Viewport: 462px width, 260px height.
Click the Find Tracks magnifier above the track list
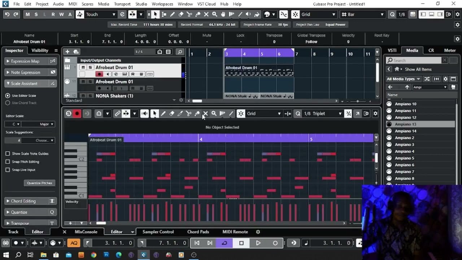pos(180,52)
